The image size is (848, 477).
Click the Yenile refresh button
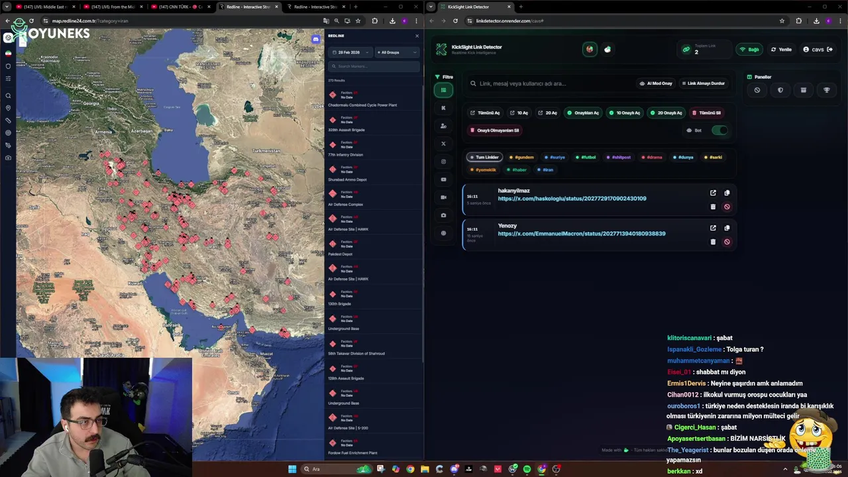click(x=781, y=50)
